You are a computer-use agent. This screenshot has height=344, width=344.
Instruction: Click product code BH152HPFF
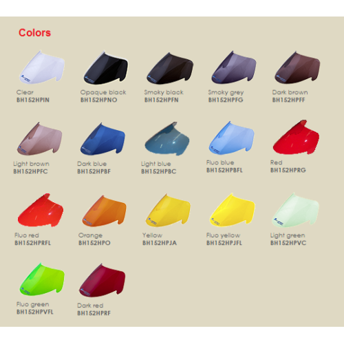tap(288, 100)
